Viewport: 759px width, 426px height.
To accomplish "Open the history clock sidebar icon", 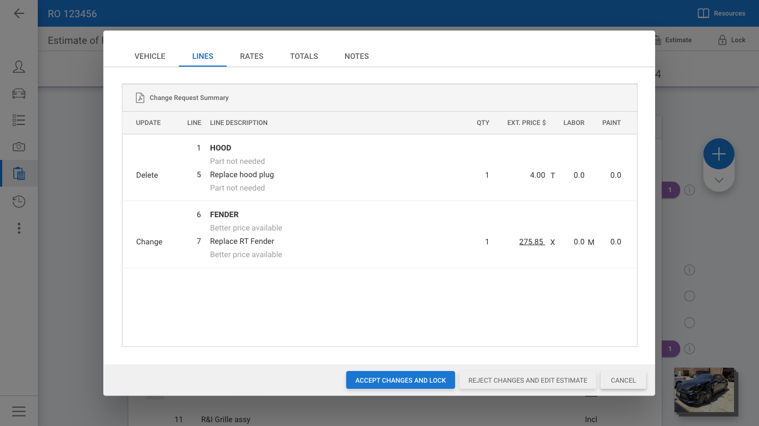I will tap(19, 201).
